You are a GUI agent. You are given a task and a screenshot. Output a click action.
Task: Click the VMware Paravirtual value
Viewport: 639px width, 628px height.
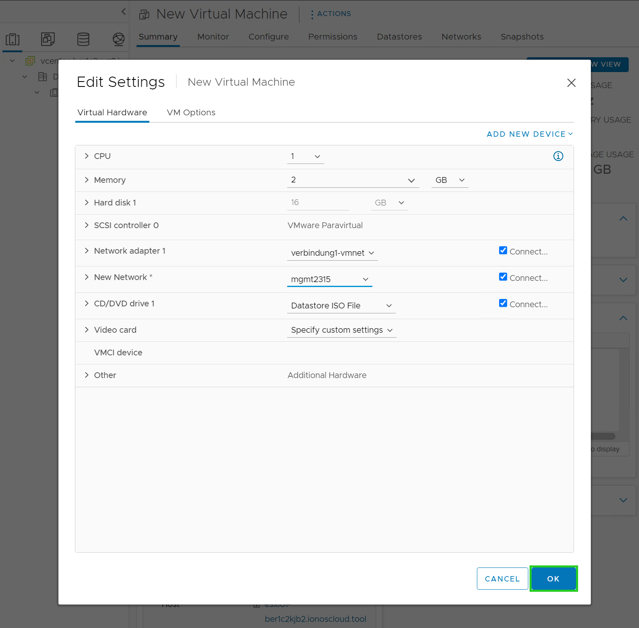coord(325,225)
